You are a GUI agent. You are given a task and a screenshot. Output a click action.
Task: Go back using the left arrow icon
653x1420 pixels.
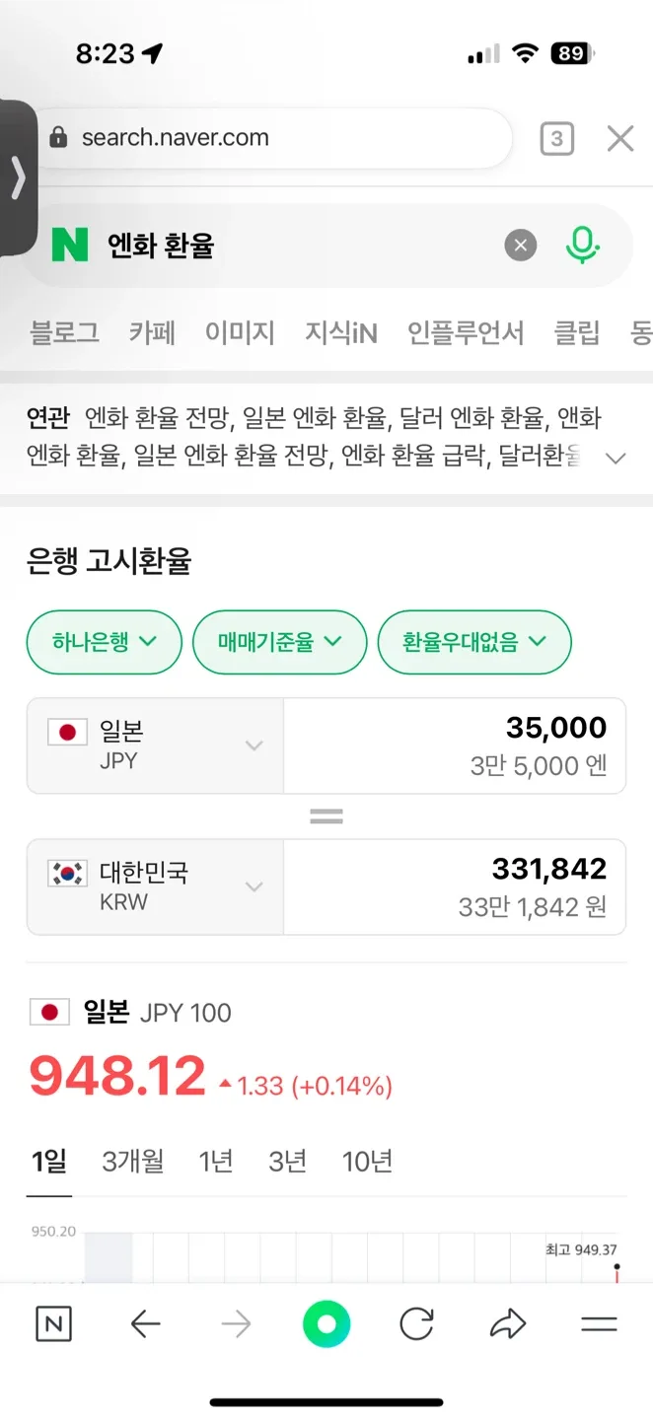point(145,1324)
